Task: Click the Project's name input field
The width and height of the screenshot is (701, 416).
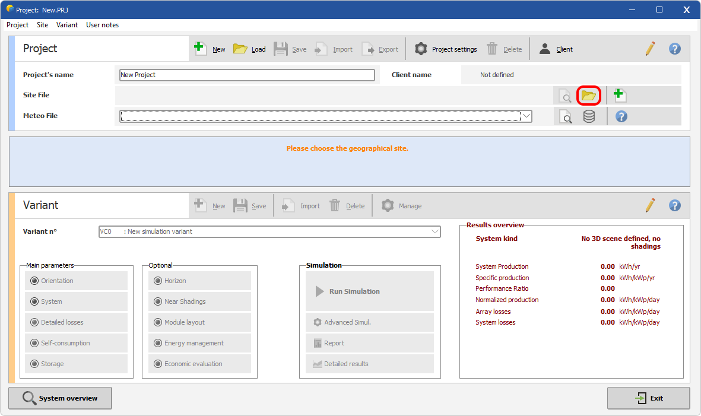Action: pyautogui.click(x=248, y=75)
